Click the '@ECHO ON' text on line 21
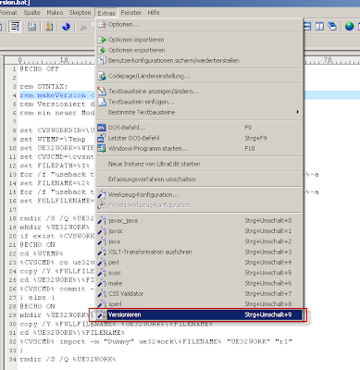 (37, 245)
